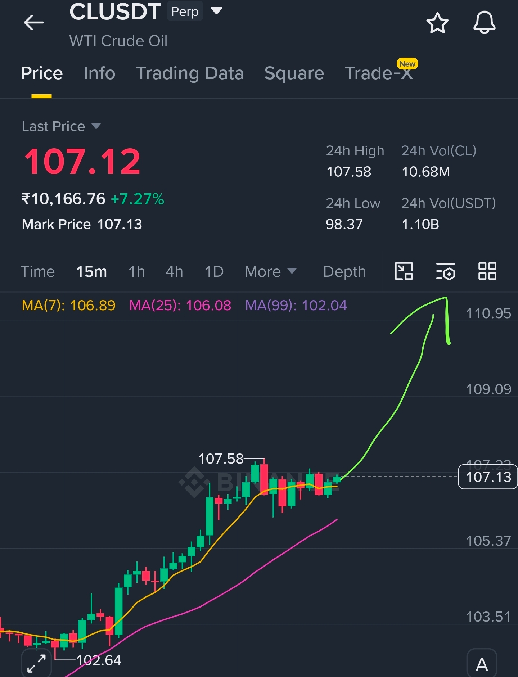The height and width of the screenshot is (677, 518).
Task: Switch to the 1h timeframe
Action: (x=137, y=272)
